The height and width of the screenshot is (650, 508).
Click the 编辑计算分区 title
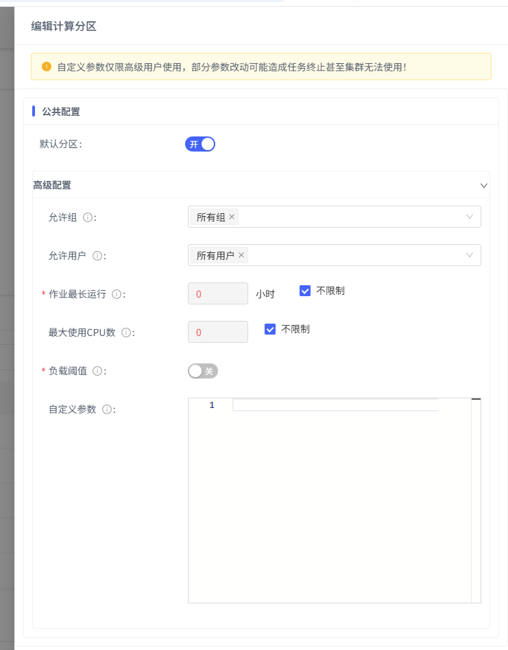[x=64, y=27]
